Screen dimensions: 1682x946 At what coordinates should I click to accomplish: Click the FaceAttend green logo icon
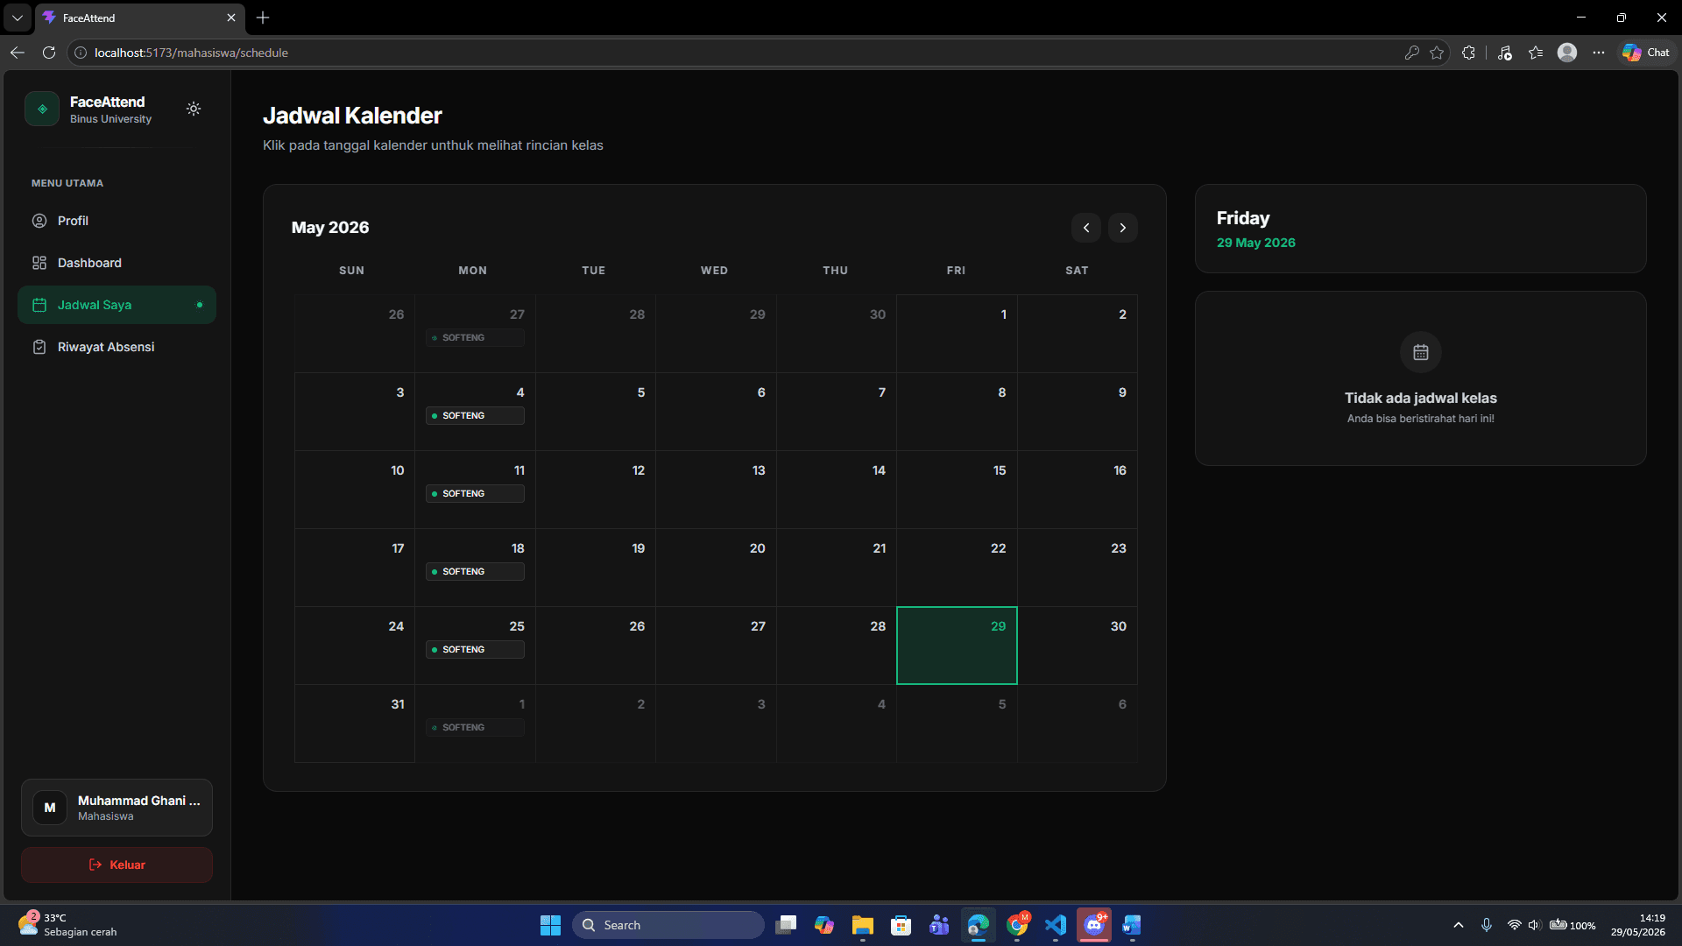(42, 109)
